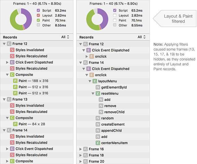Collapse the Frame 13 disclosure triangle
The height and width of the screenshot is (164, 197).
click(4, 99)
